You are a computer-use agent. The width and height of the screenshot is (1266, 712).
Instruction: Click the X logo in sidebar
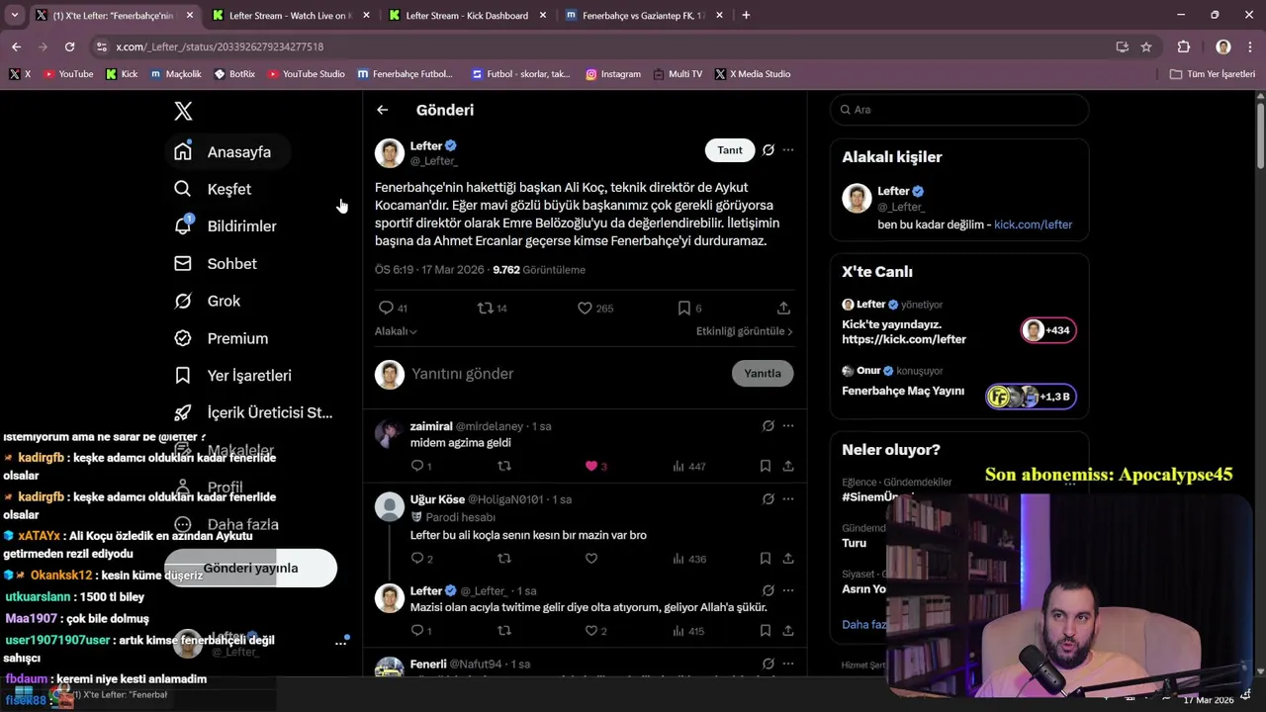(183, 111)
